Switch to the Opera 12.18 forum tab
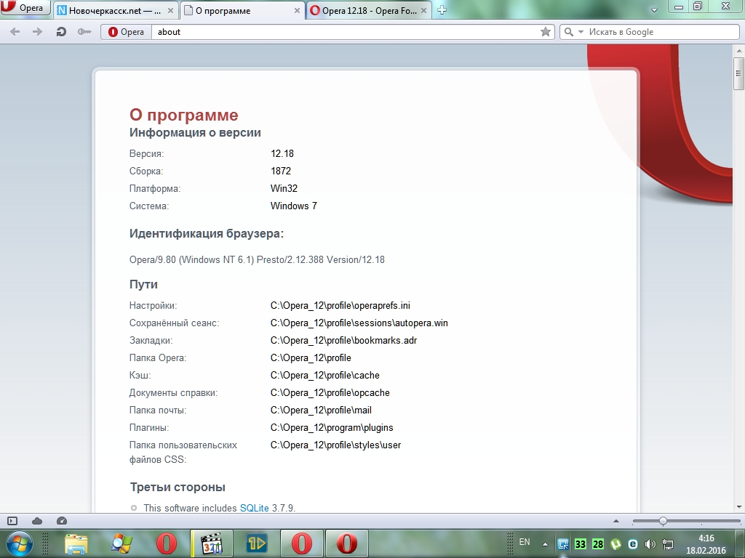Screen dimensions: 745x558 (369, 10)
